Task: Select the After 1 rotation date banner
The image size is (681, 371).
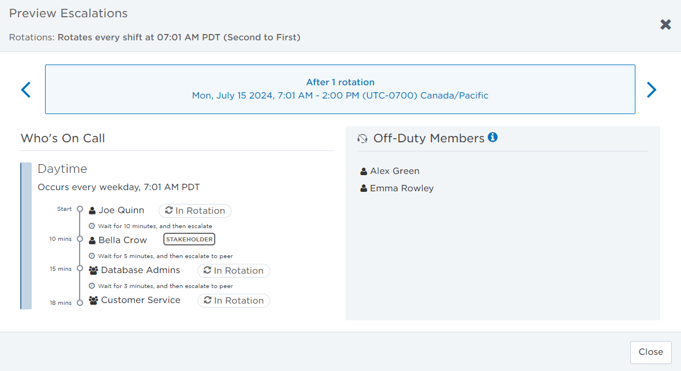Action: [340, 89]
